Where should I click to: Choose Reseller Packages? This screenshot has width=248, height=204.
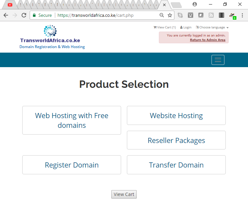[x=176, y=140]
